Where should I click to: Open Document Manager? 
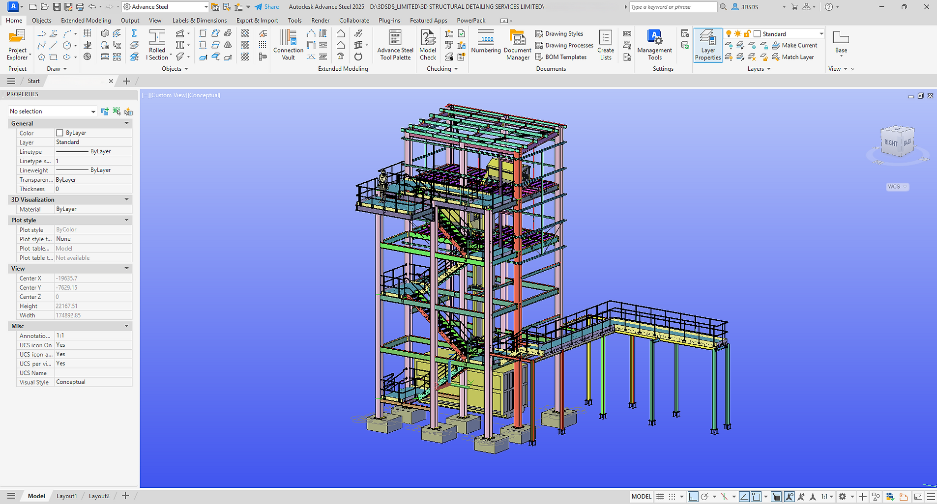click(x=517, y=45)
